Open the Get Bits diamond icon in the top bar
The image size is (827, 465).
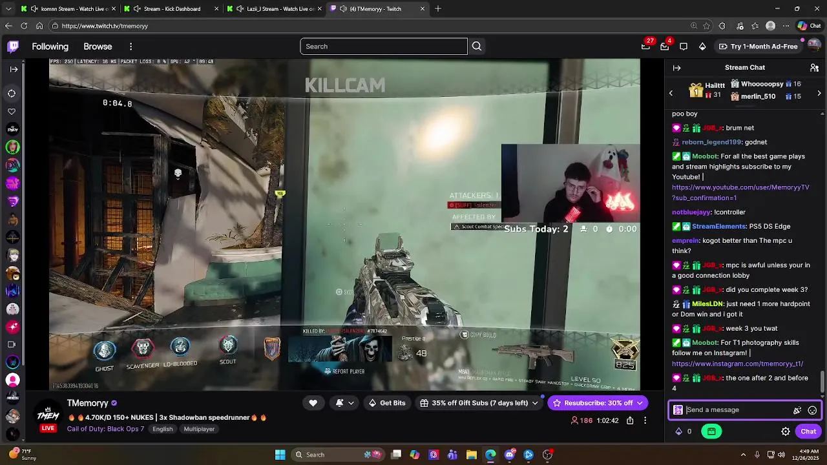[x=702, y=46]
